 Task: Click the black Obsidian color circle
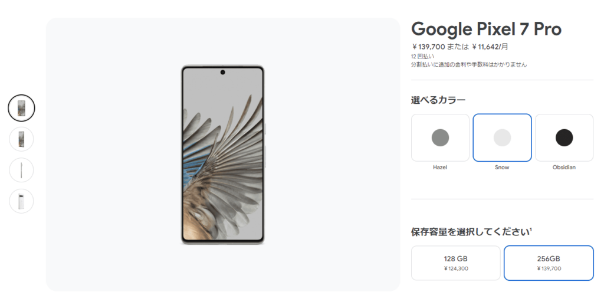[564, 137]
